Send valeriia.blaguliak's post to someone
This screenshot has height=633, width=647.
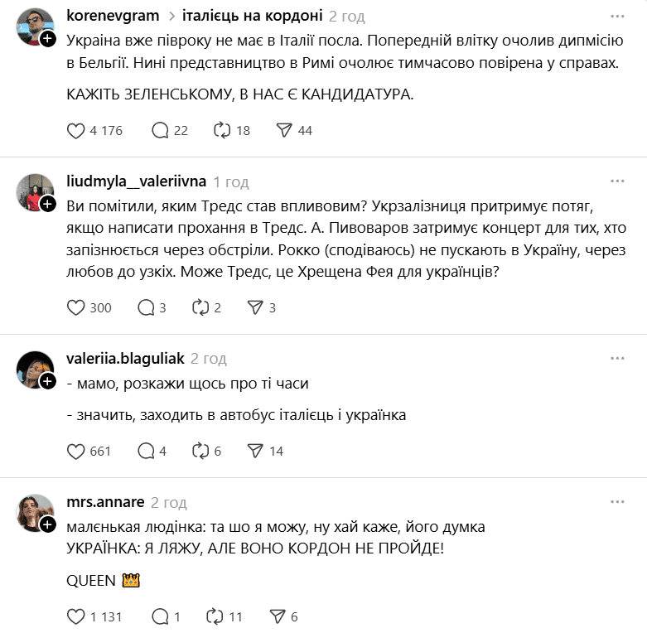tap(256, 451)
